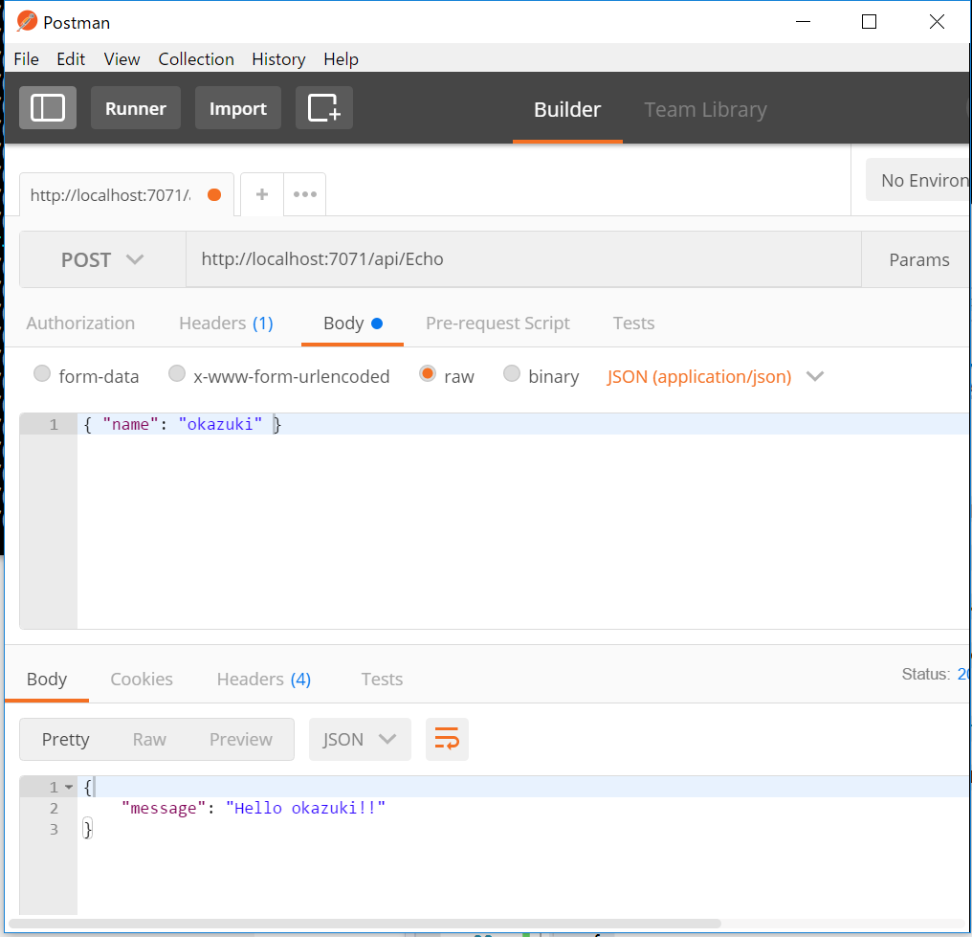Image resolution: width=972 pixels, height=937 pixels.
Task: Open the response Cookies tab
Action: click(x=142, y=679)
